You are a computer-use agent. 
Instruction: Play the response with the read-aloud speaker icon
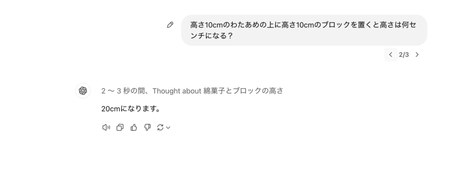click(106, 128)
